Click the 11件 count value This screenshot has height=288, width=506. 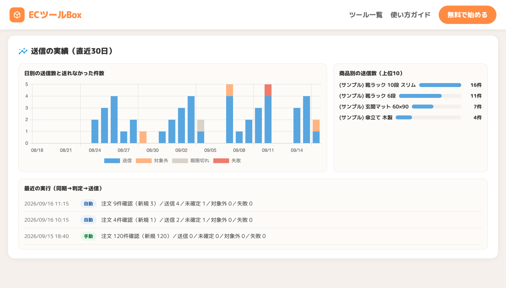pos(476,96)
